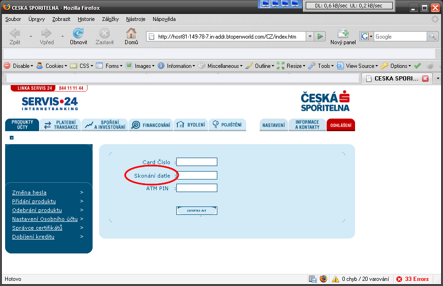443x286 pixels.
Task: Click the green checkmark validation icon
Action: pyautogui.click(x=417, y=66)
